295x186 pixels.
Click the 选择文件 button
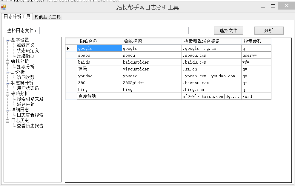(x=229, y=31)
